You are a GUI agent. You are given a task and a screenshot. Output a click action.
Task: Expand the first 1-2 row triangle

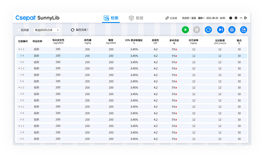click(x=19, y=49)
